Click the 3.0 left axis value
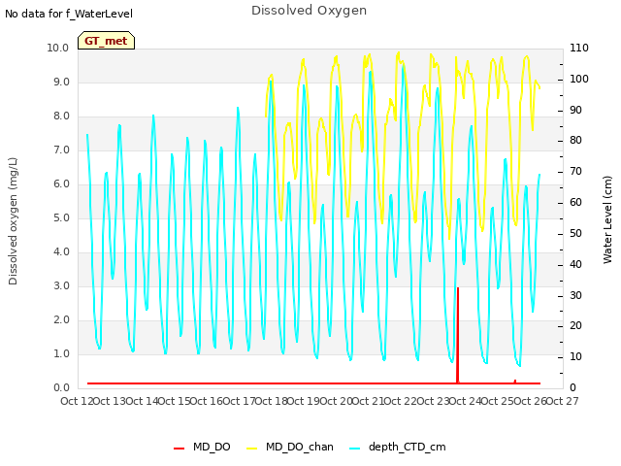 pyautogui.click(x=61, y=285)
